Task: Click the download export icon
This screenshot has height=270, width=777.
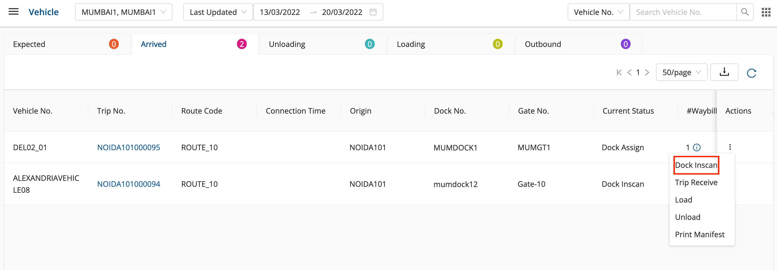Action: tap(724, 72)
